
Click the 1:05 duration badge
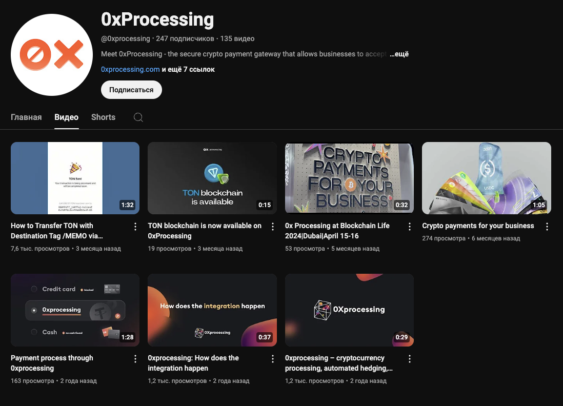[538, 205]
